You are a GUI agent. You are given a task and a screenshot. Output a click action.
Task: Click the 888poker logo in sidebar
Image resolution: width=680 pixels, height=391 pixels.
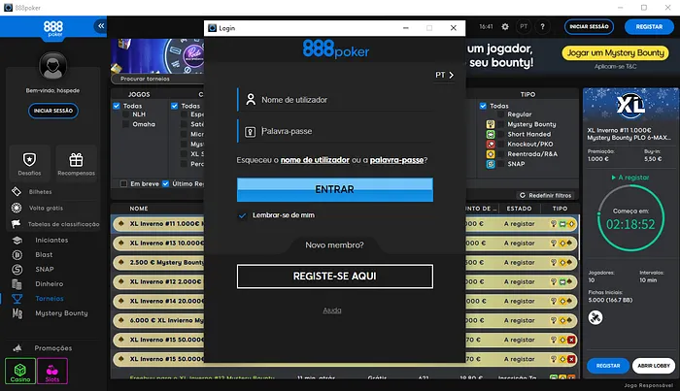[52, 28]
